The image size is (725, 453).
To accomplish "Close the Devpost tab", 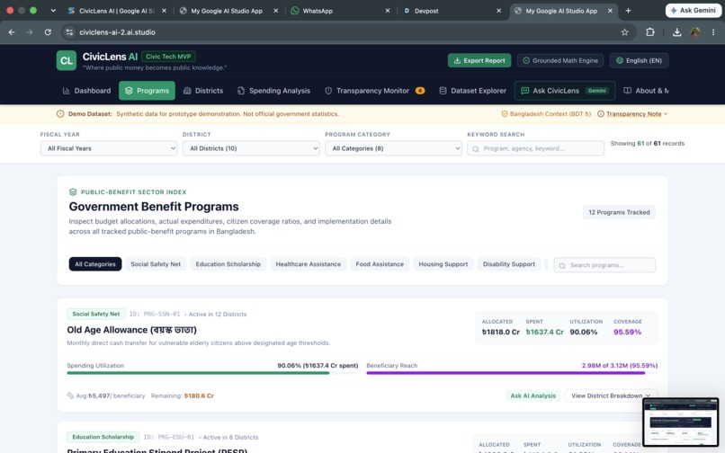I will pos(499,11).
